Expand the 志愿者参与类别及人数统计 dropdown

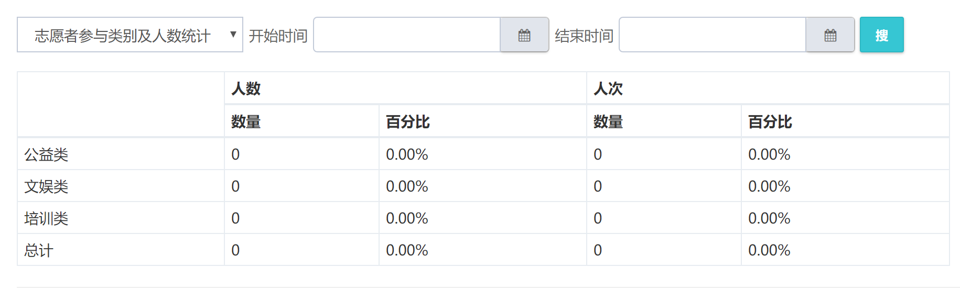130,35
